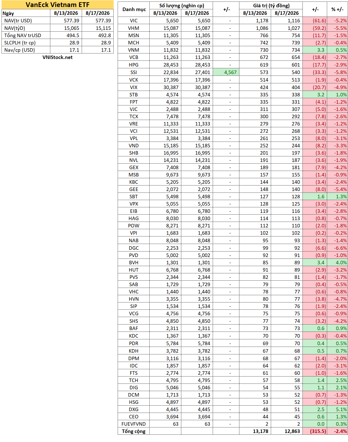The image size is (348, 442).
Task: Select the GEX ticker cell
Action: pyautogui.click(x=134, y=167)
